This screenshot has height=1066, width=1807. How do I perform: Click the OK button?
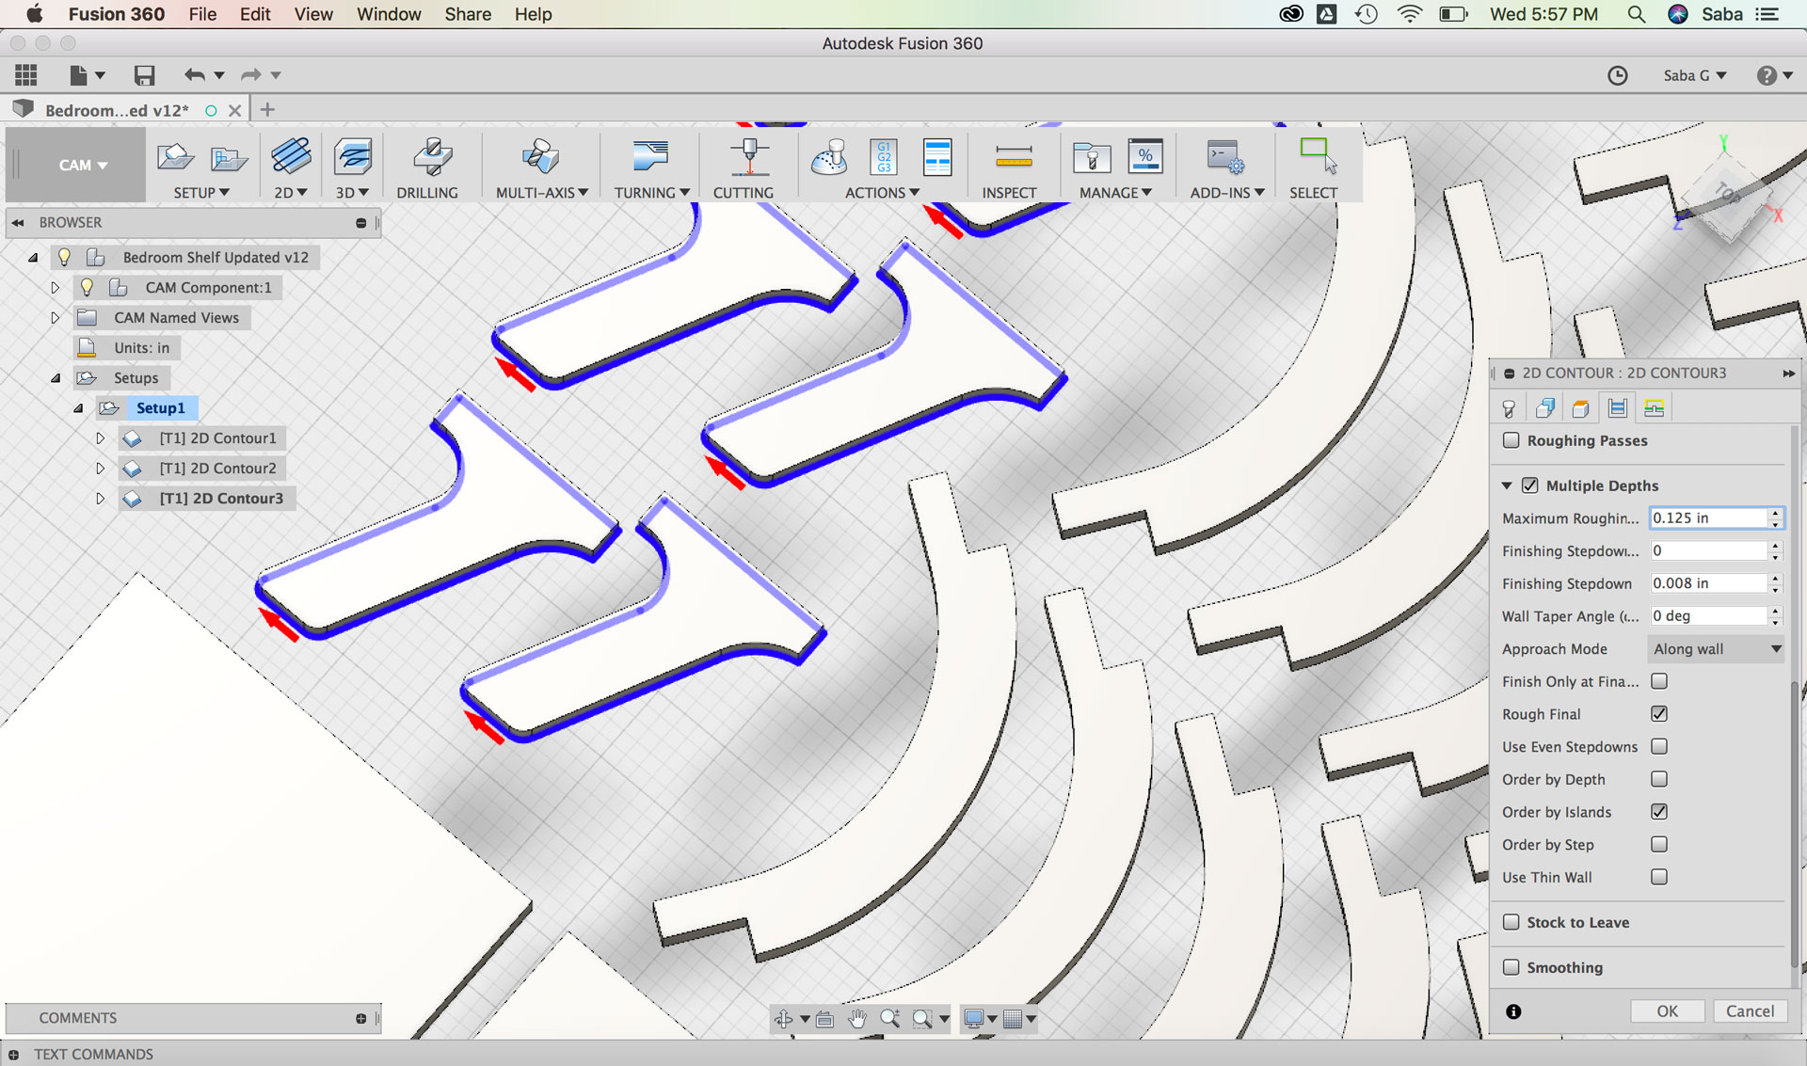(1667, 1010)
